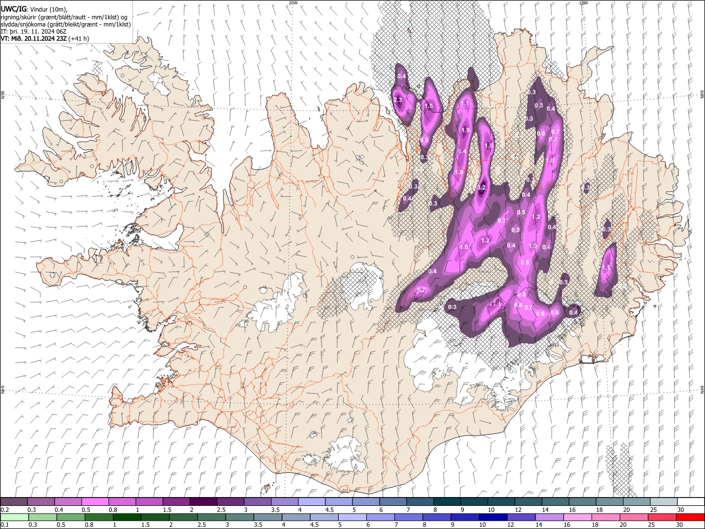Click the deep blue rain swatch at 10

pos(493,517)
